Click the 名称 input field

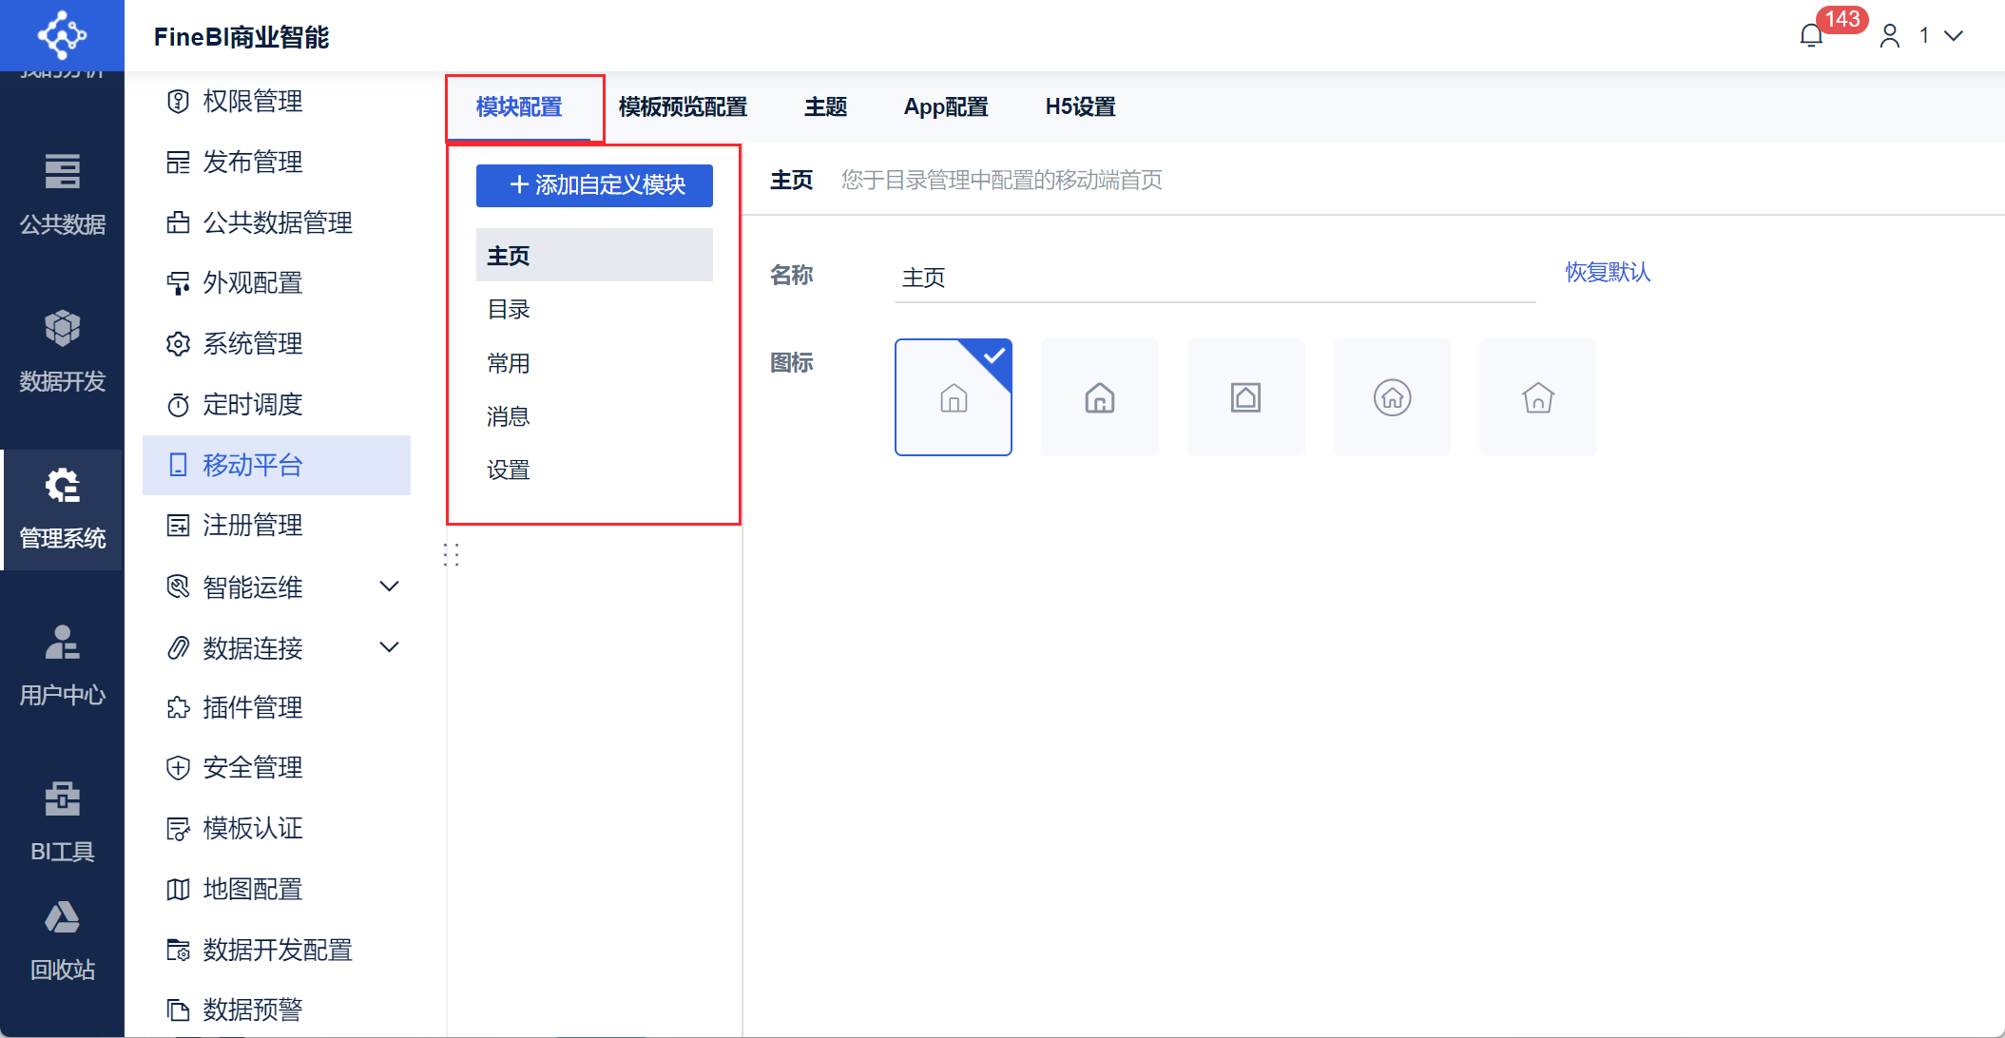point(1214,278)
